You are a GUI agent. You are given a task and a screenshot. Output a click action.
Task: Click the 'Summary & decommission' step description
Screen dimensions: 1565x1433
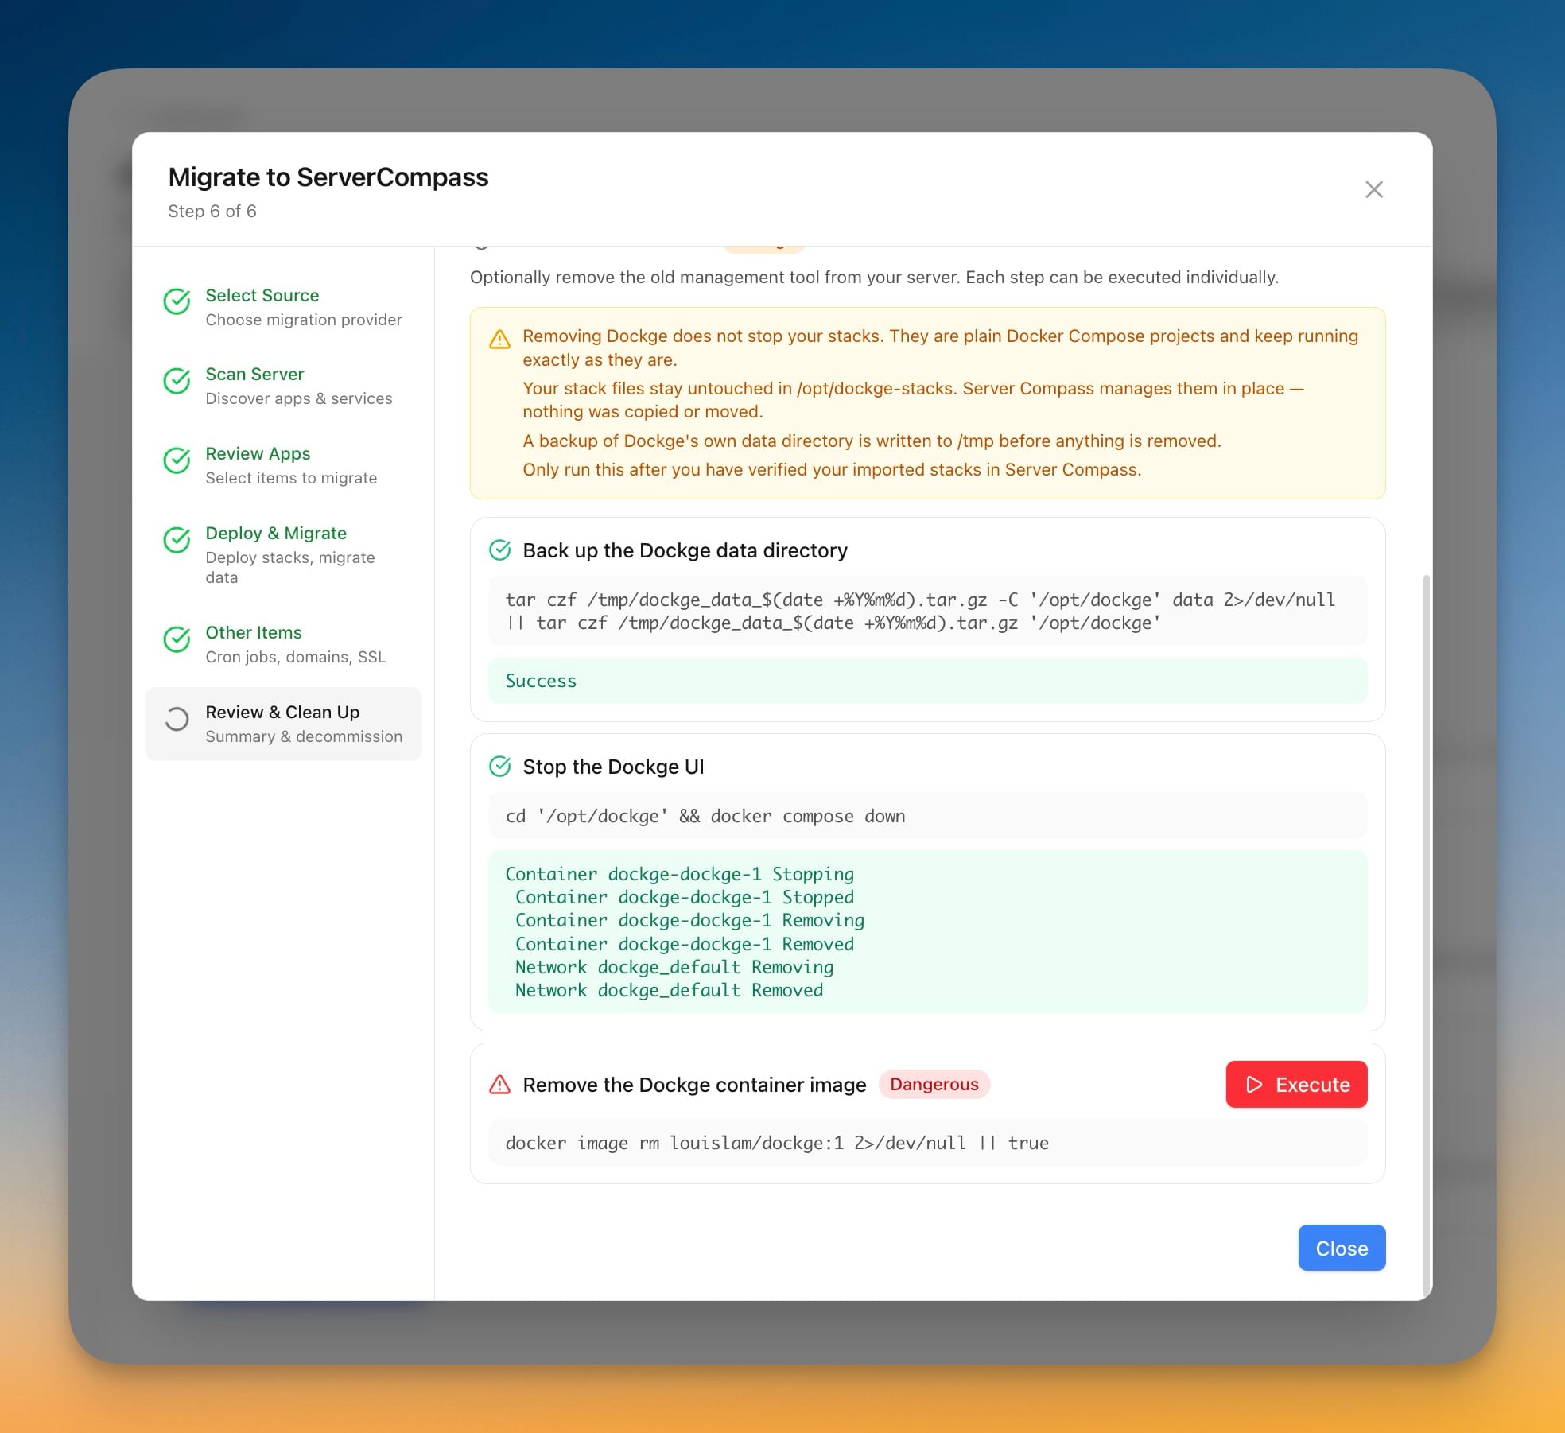pos(304,736)
